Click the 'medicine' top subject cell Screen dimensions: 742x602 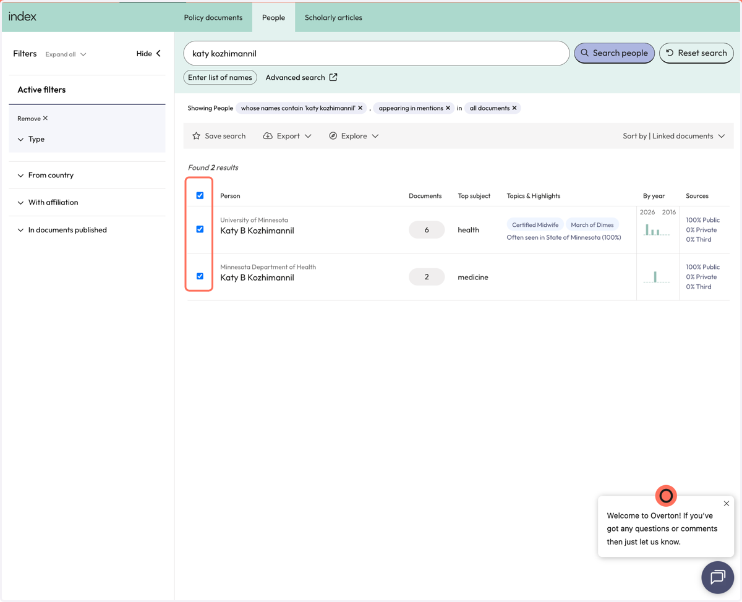coord(473,277)
